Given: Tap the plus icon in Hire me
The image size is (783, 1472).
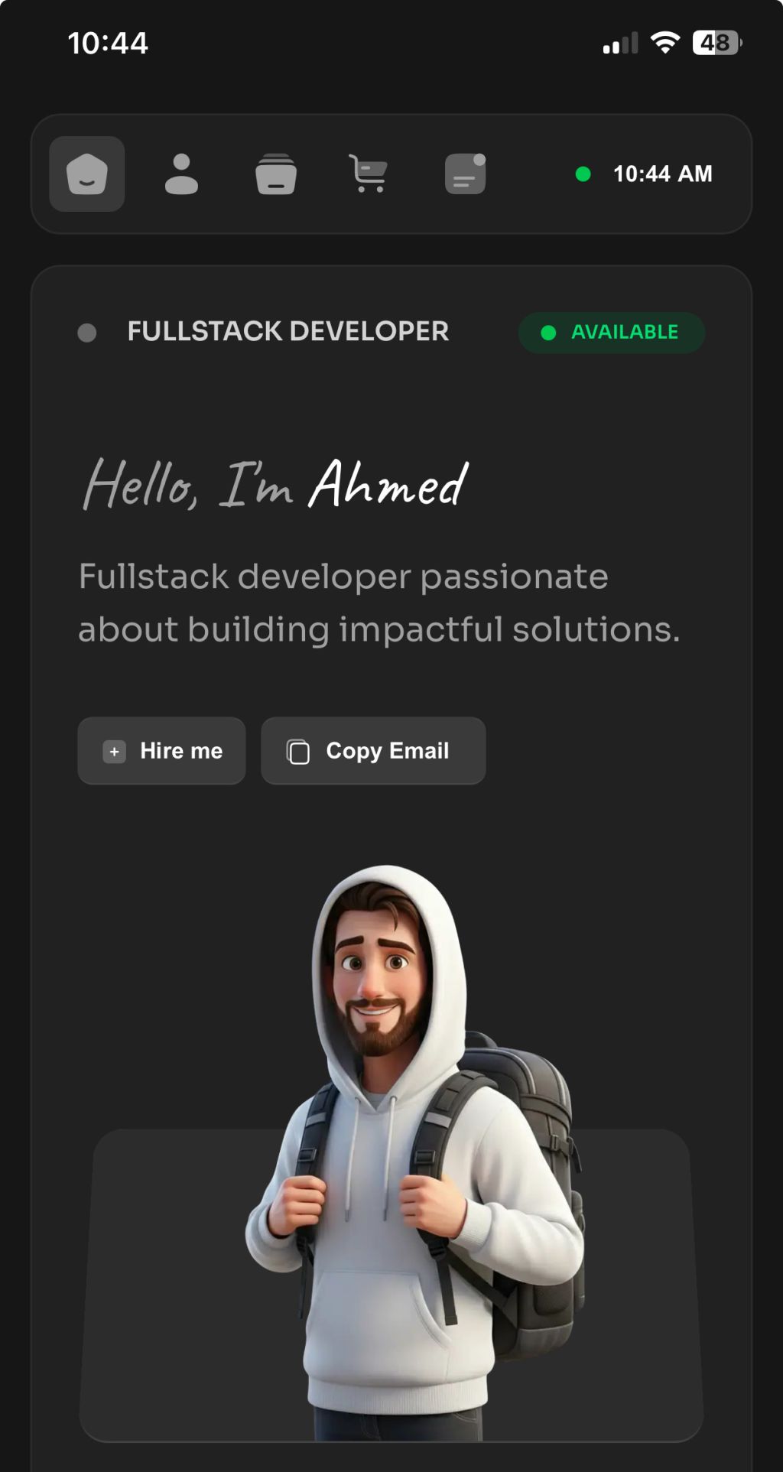Looking at the screenshot, I should (x=114, y=752).
